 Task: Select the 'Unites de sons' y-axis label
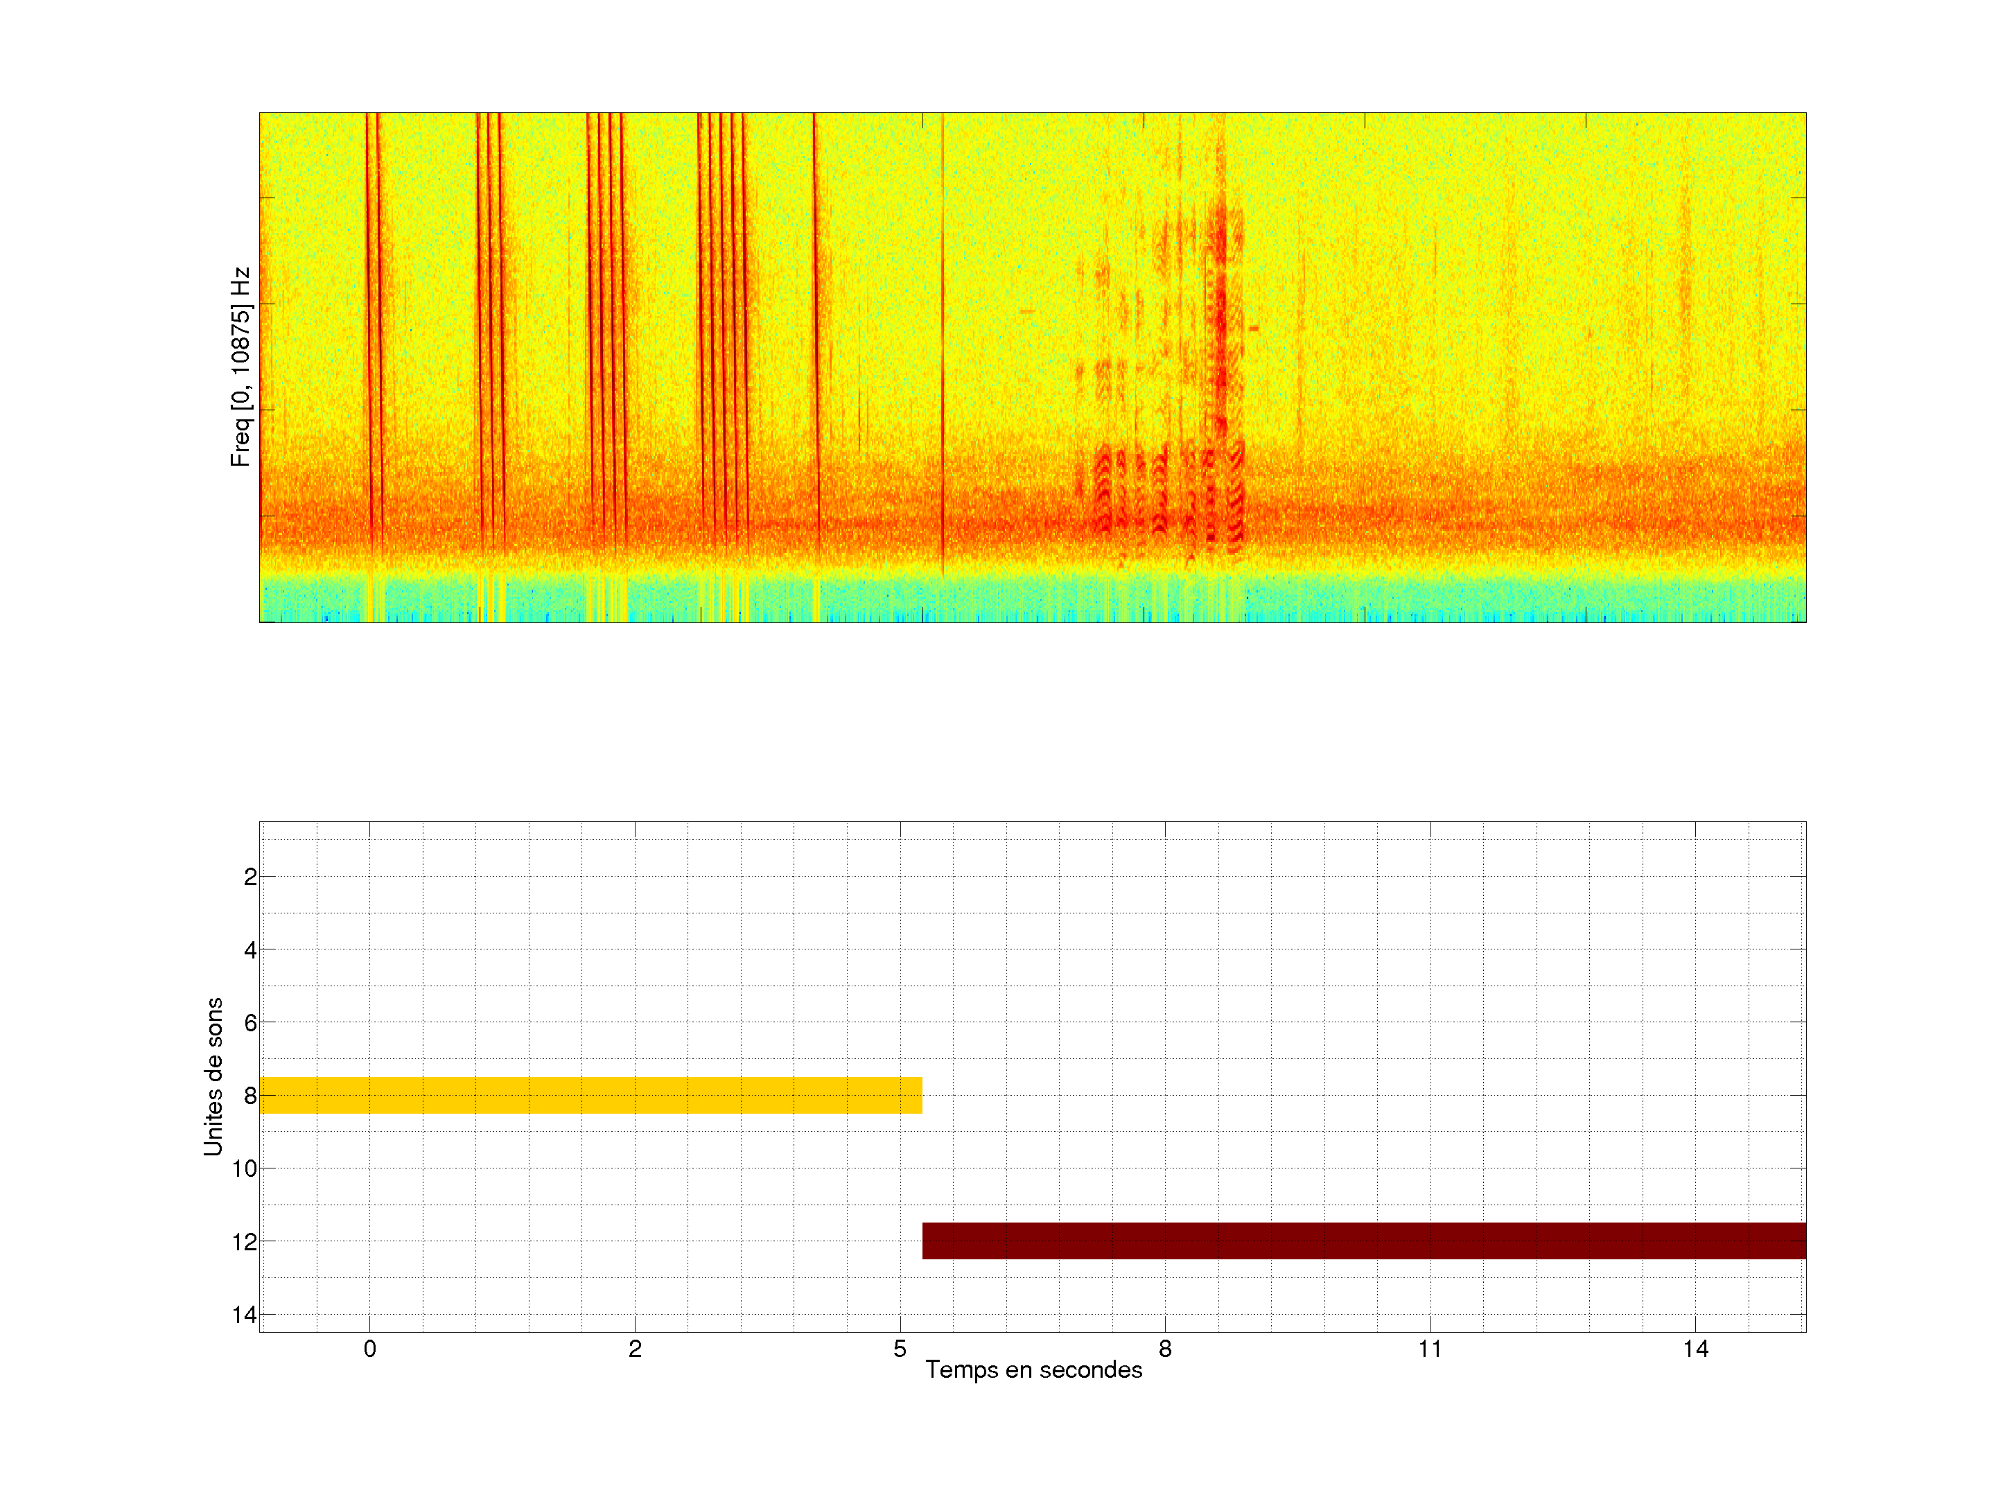point(213,1076)
